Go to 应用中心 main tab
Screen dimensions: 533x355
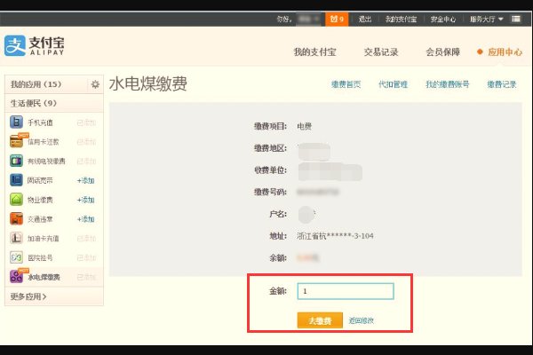(505, 52)
